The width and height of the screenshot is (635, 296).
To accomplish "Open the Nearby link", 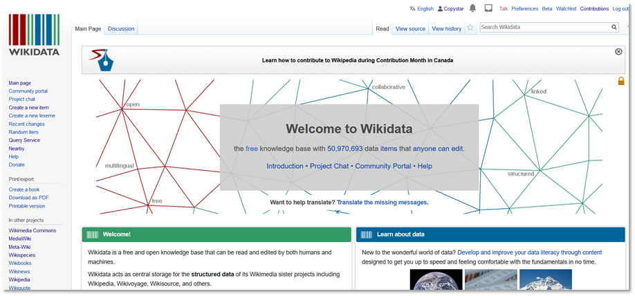I will pyautogui.click(x=17, y=149).
